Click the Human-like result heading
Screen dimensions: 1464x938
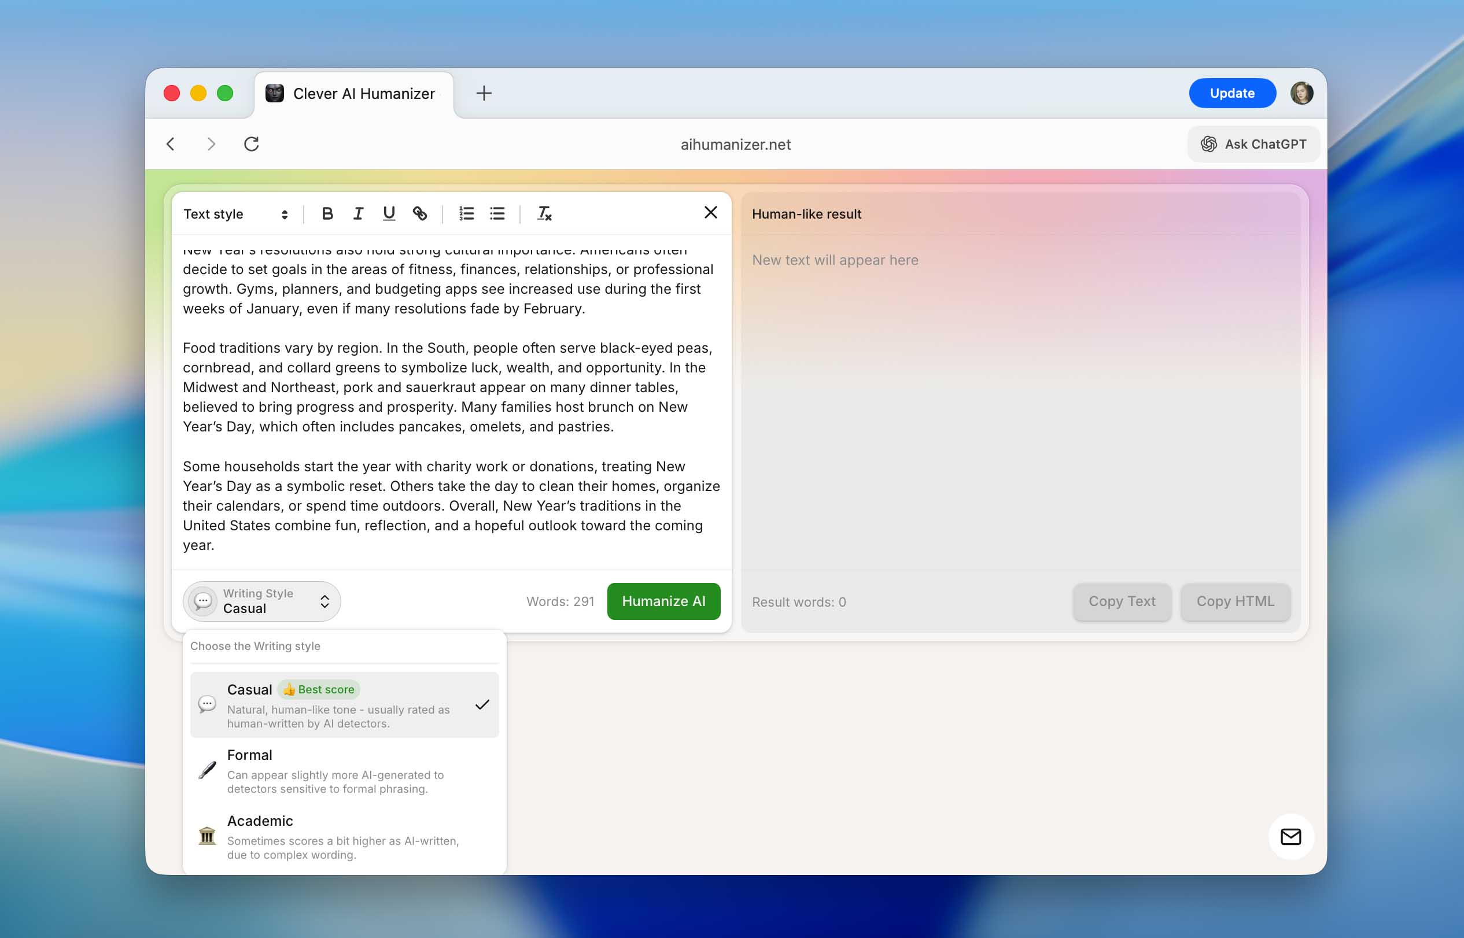click(x=807, y=214)
